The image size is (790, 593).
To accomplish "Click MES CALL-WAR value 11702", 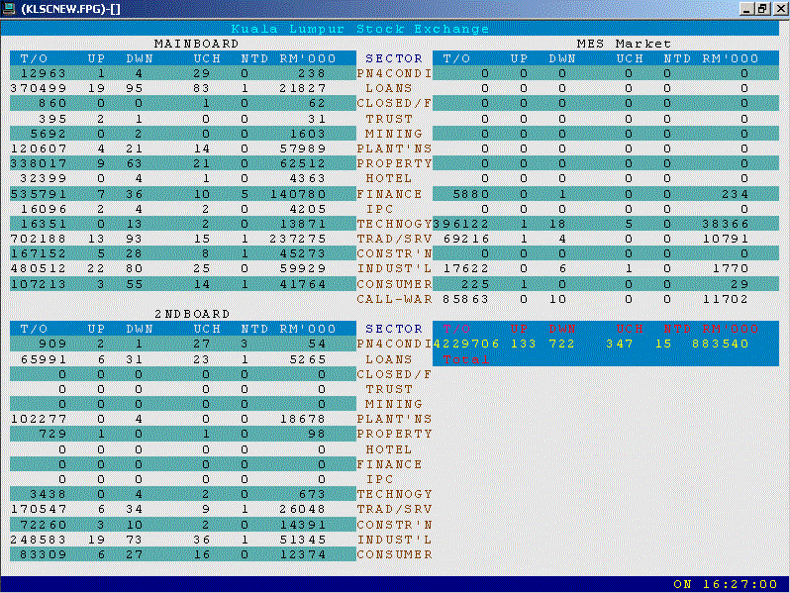I will [726, 299].
